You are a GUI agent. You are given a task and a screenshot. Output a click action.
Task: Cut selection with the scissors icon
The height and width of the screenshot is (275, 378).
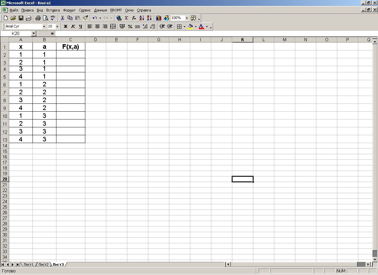pos(62,18)
